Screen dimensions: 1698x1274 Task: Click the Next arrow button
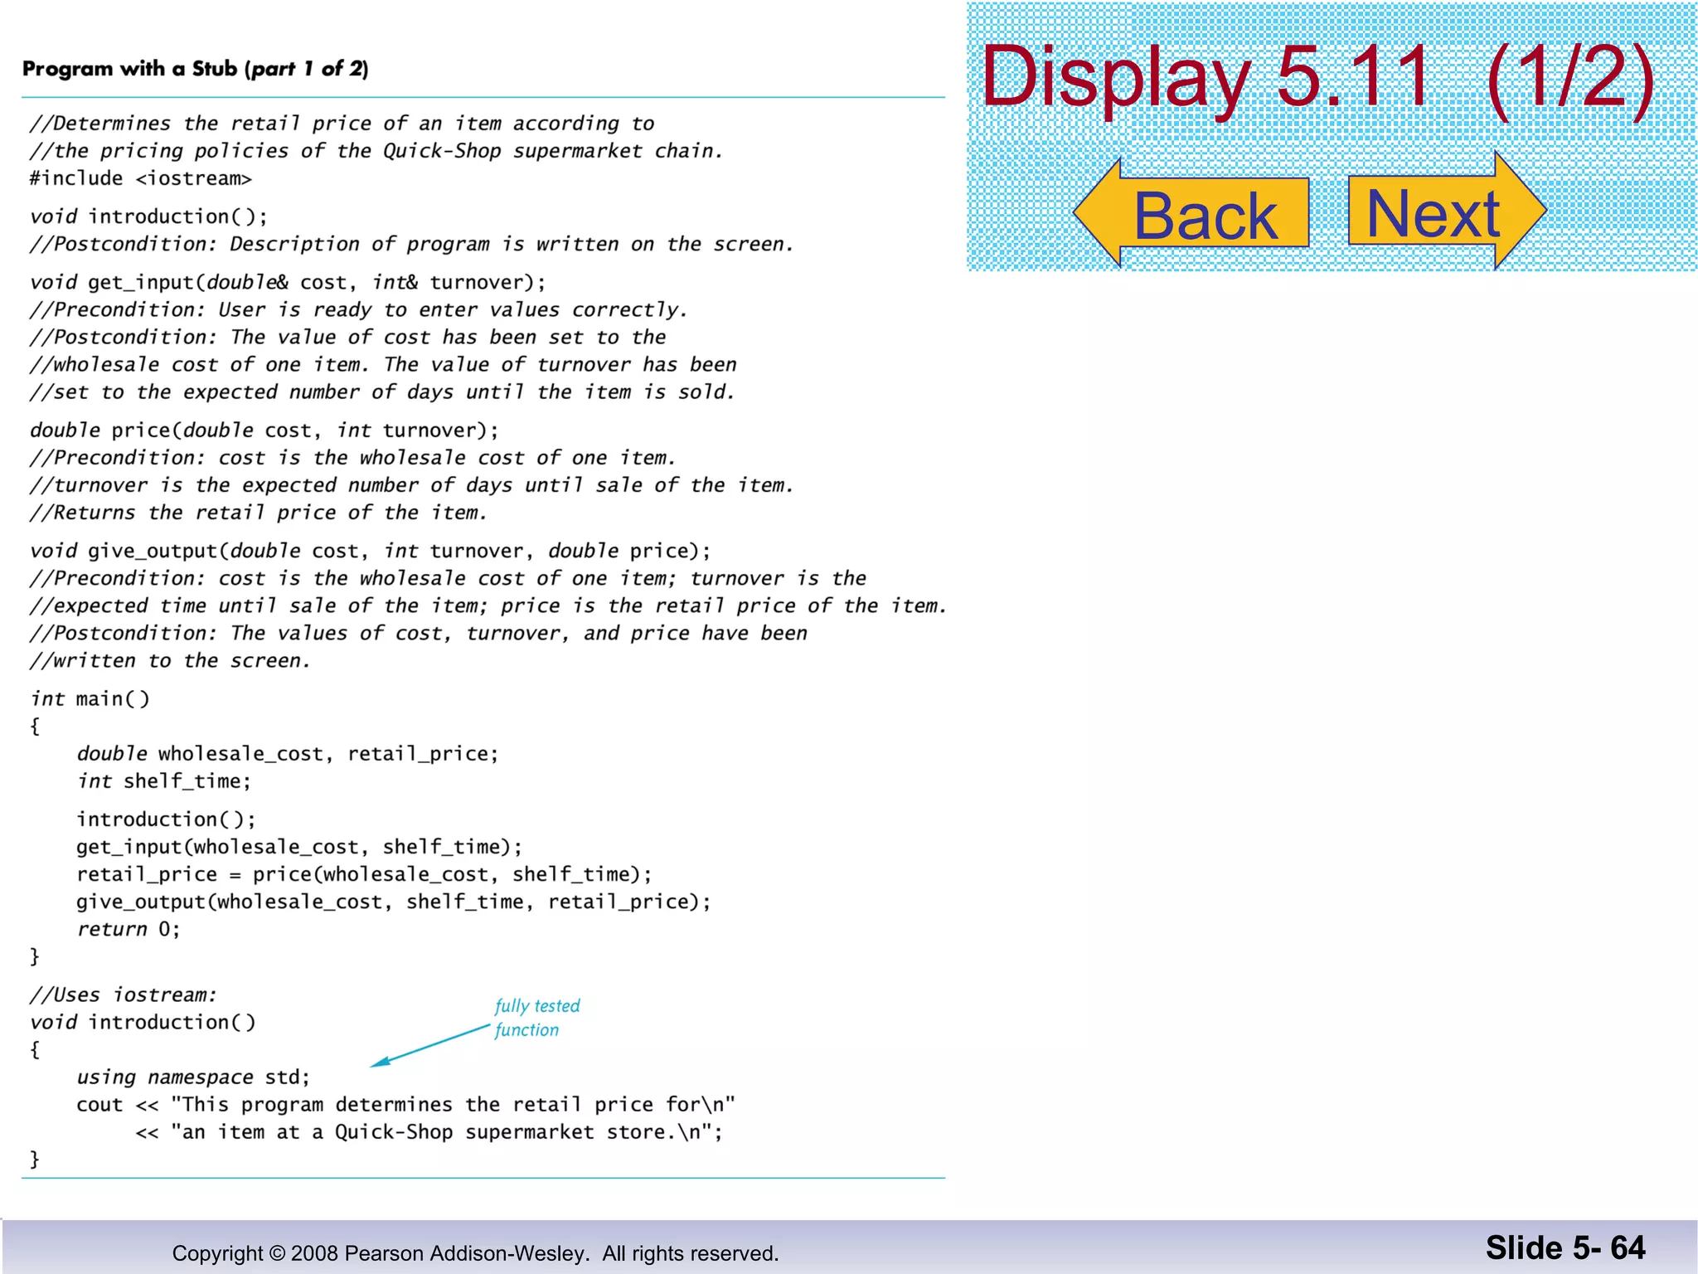(1447, 211)
